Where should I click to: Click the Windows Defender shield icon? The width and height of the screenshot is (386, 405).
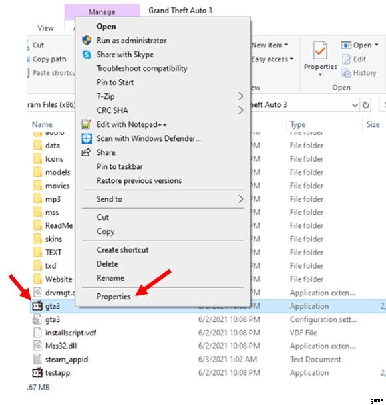[x=87, y=138]
